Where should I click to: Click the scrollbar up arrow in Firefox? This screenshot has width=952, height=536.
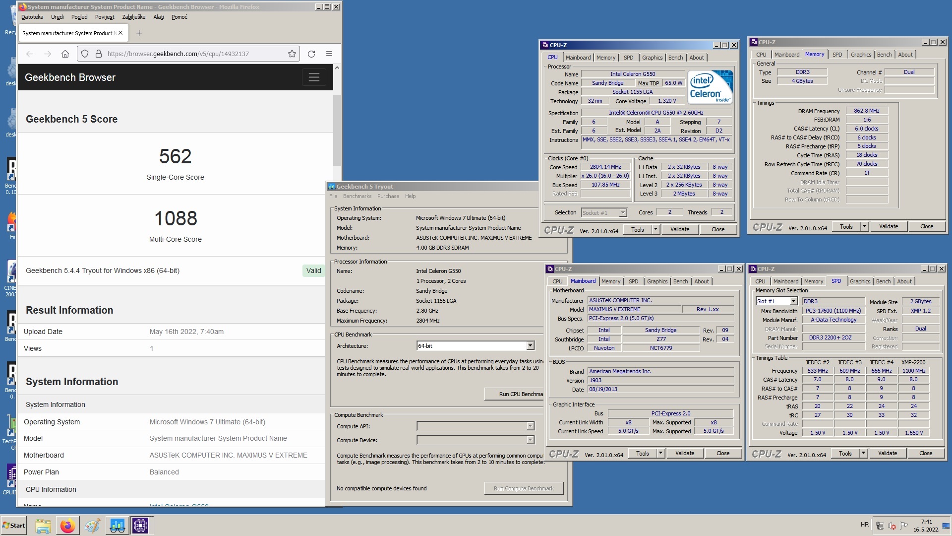(337, 67)
